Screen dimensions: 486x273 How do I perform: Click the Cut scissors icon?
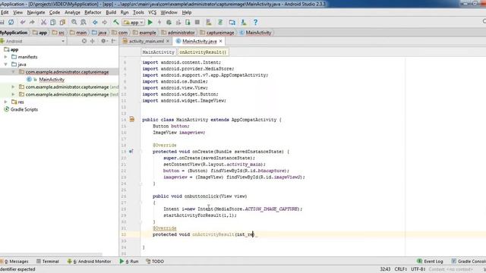click(x=44, y=22)
